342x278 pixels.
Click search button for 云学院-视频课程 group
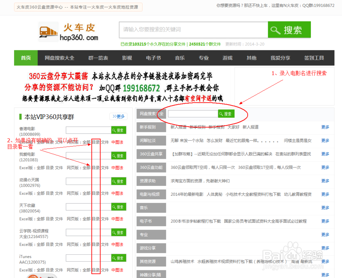pos(119,232)
